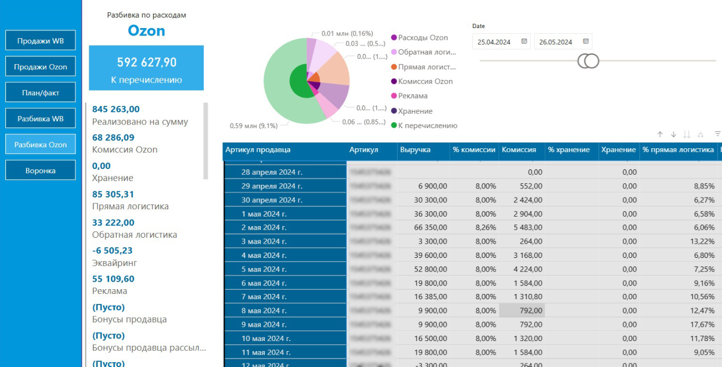Go to 'Воронка' page
Viewport: 722px width, 367px height.
click(40, 171)
